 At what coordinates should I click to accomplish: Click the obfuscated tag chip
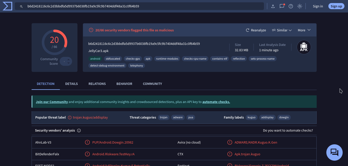pos(113,59)
